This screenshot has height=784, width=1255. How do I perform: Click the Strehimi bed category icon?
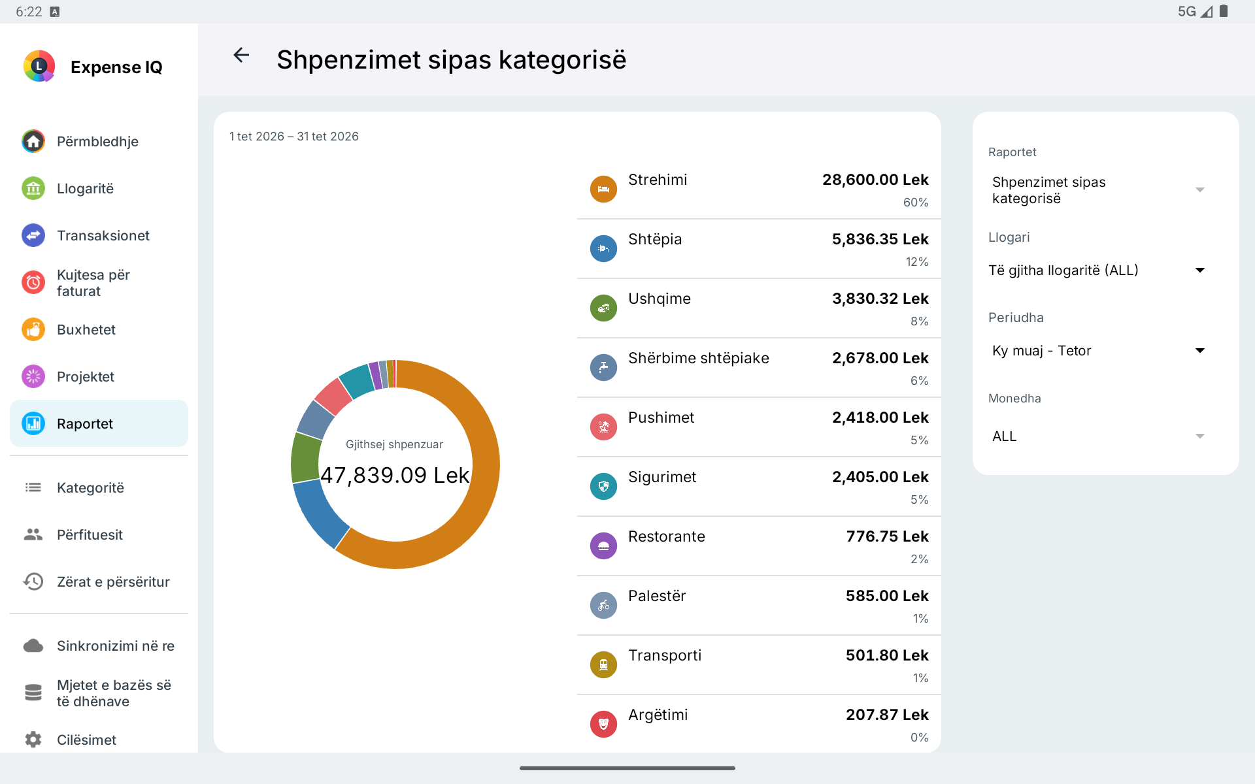pos(603,189)
